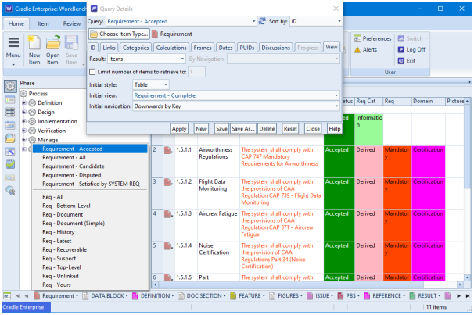This screenshot has width=474, height=315.
Task: Click the Reset button
Action: tap(290, 129)
